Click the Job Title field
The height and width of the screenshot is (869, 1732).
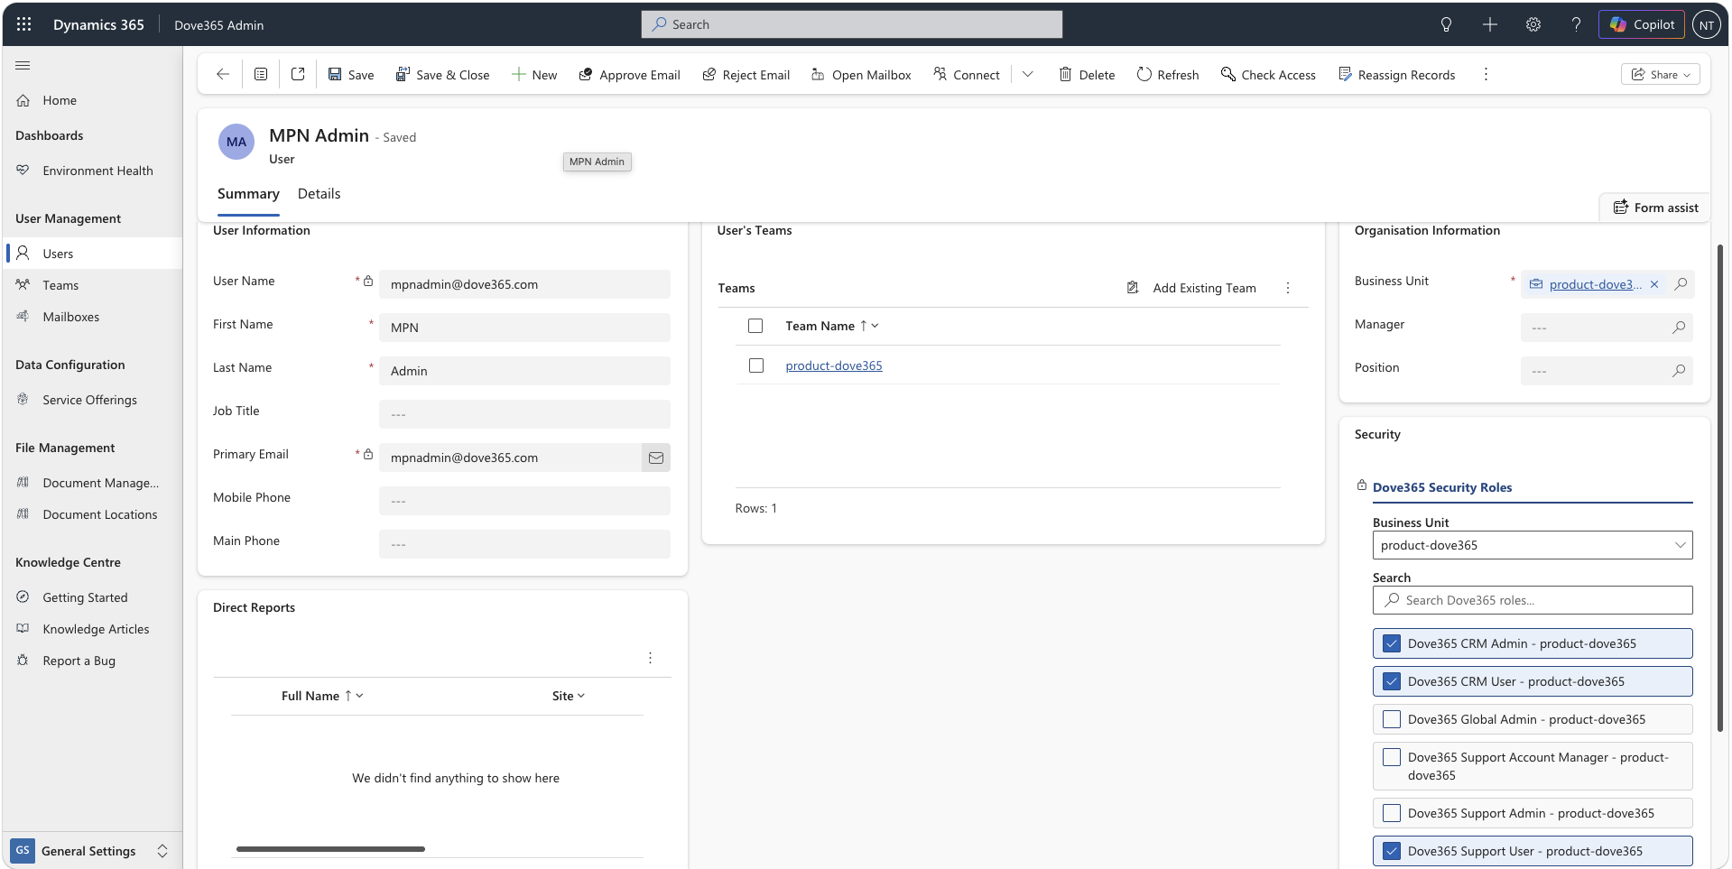coord(524,414)
